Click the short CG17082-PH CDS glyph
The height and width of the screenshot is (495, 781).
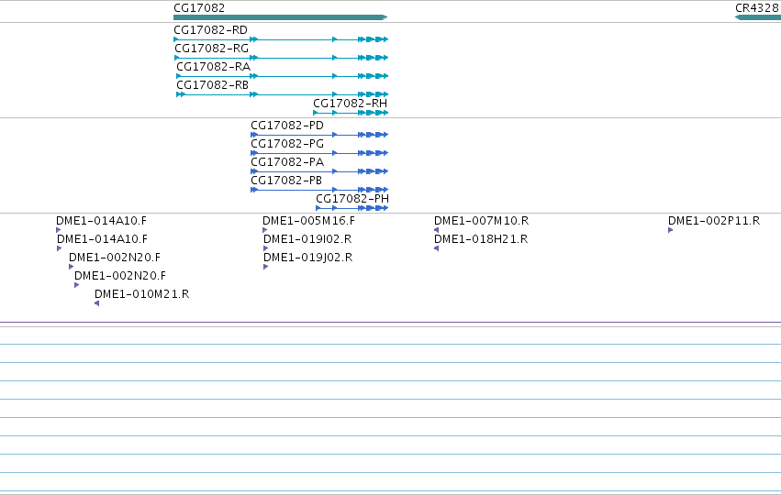pos(352,208)
